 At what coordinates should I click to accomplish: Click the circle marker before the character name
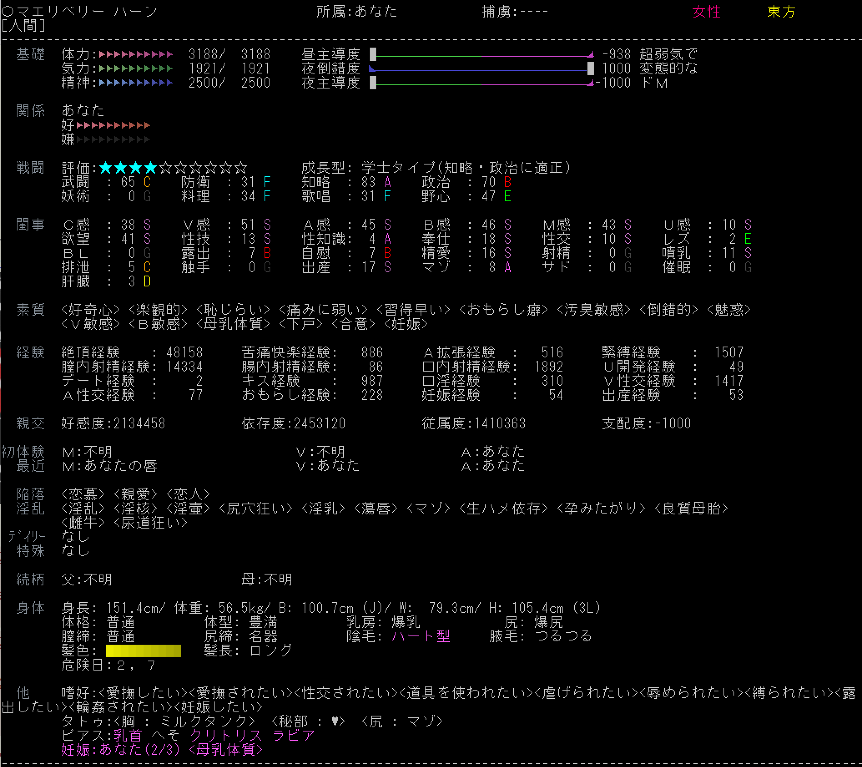point(8,11)
